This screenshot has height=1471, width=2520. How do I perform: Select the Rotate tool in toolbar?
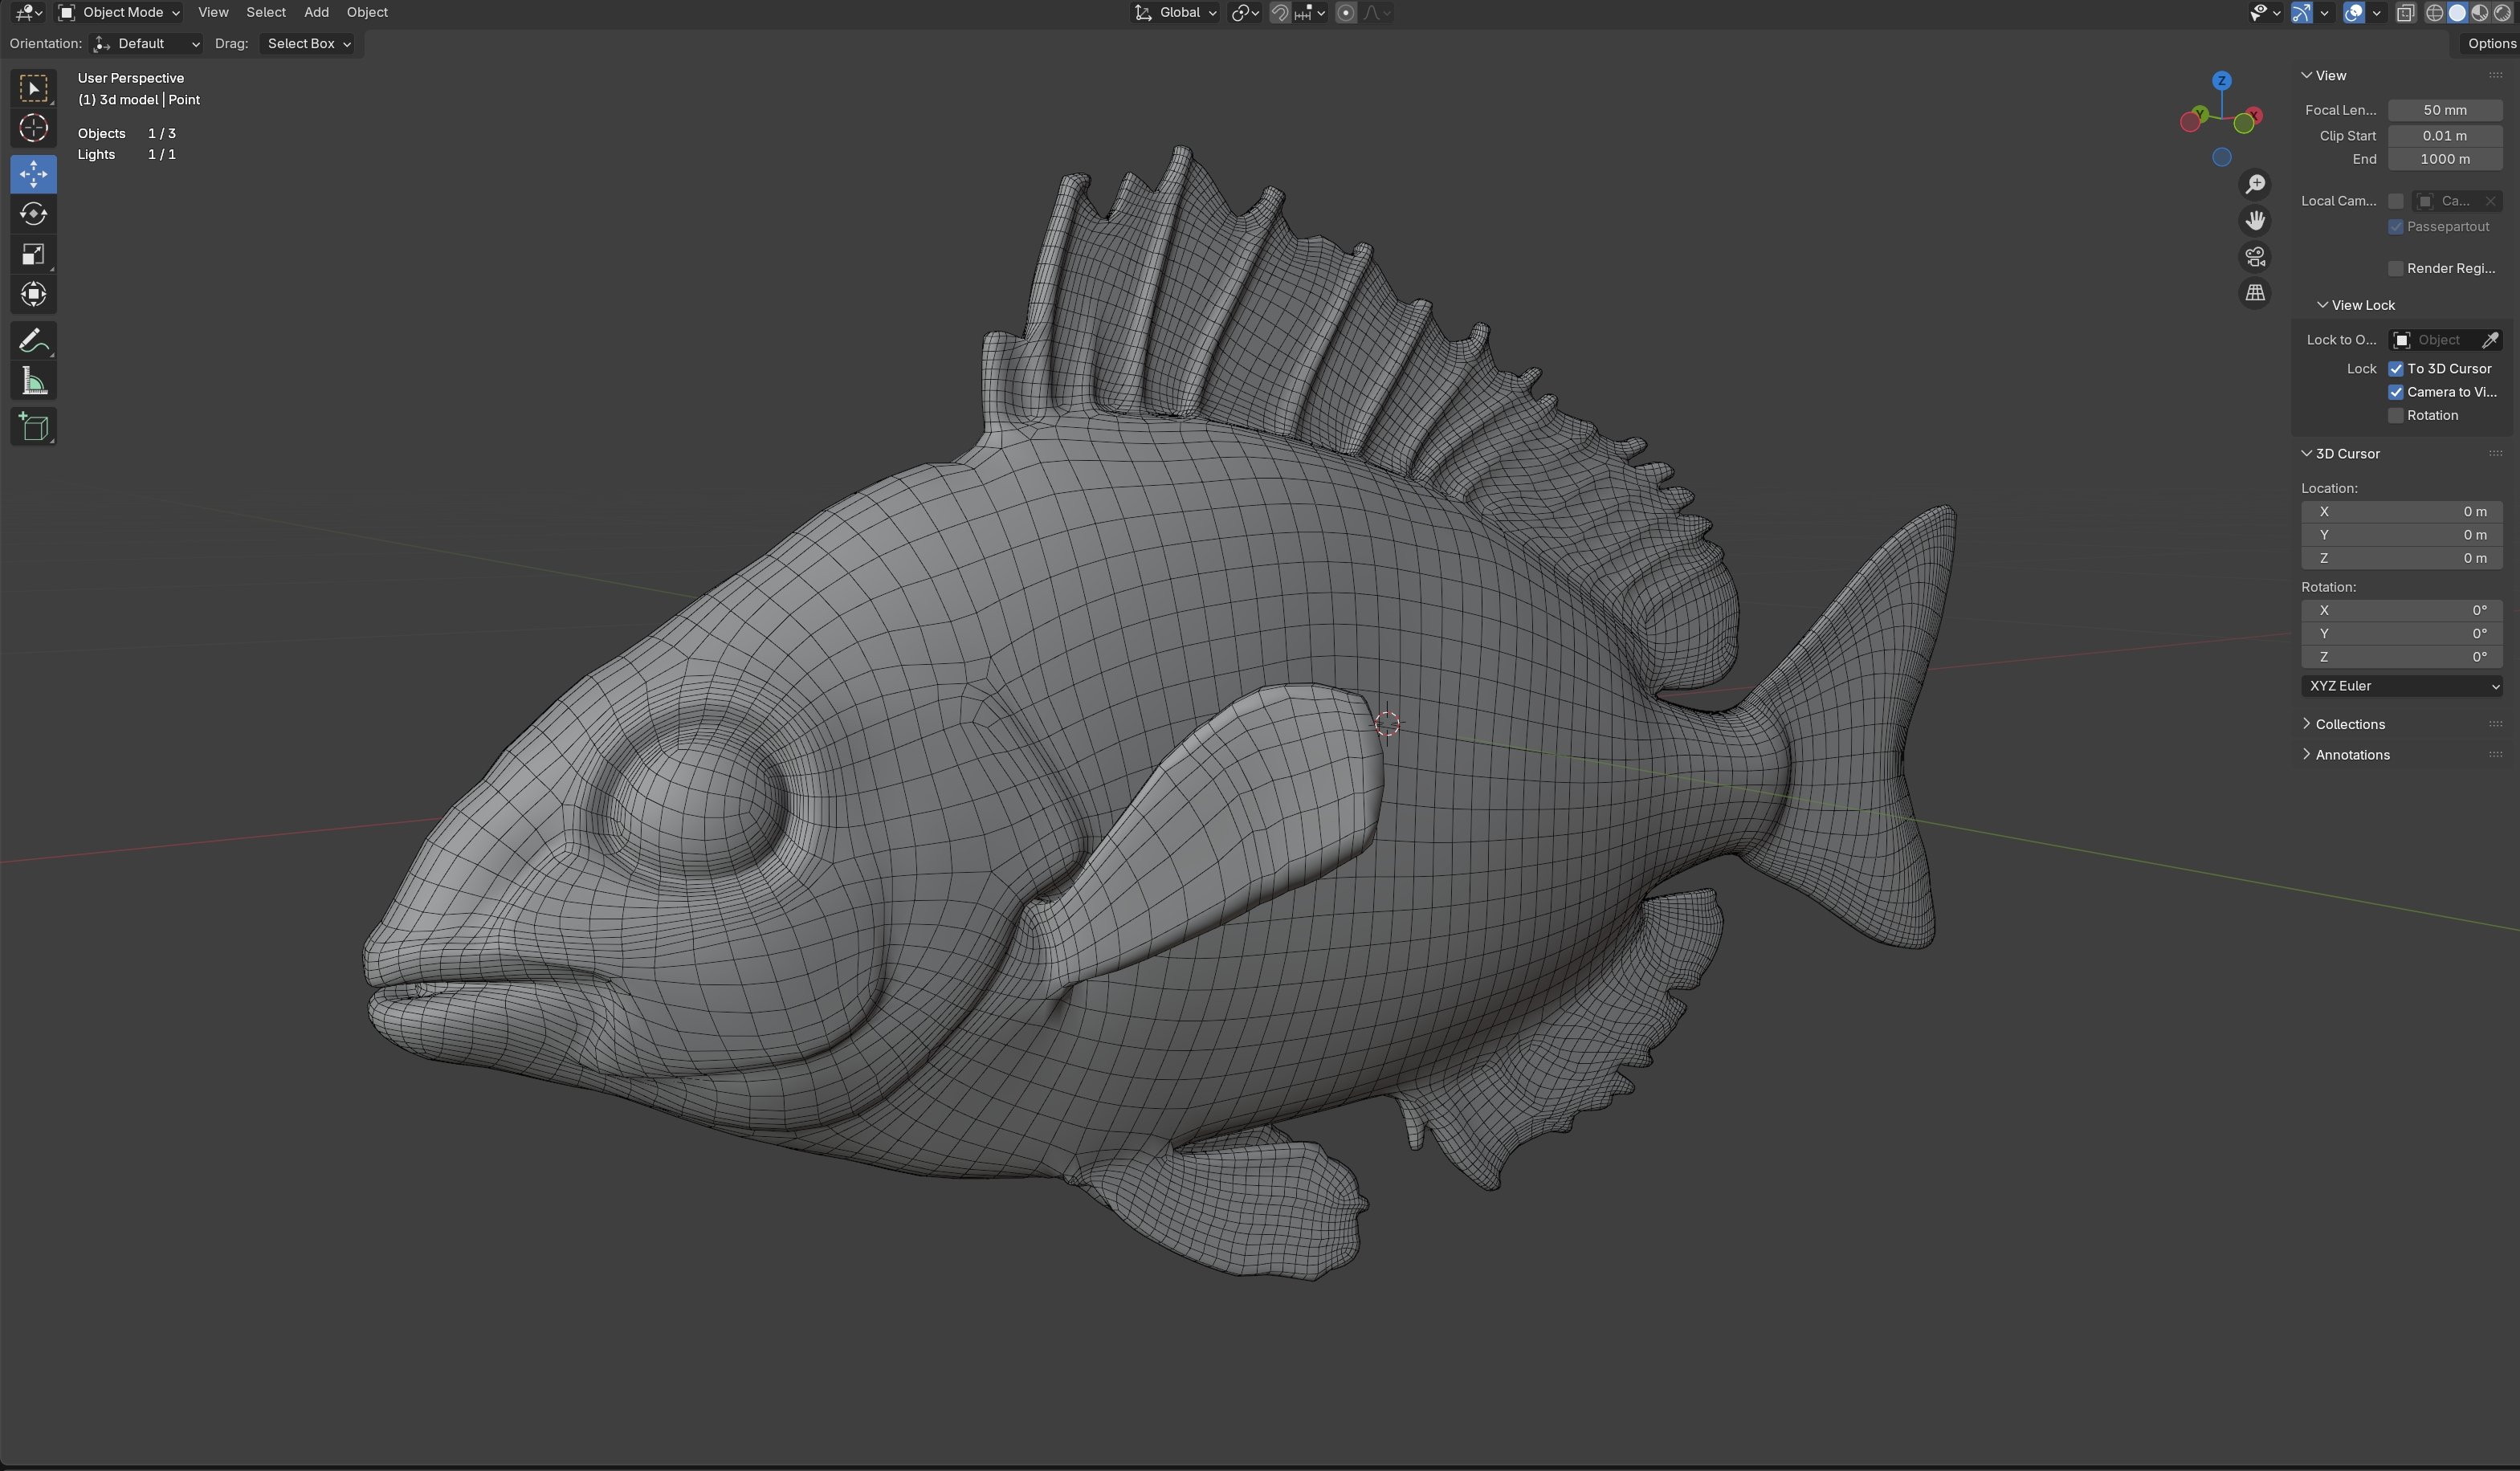33,214
